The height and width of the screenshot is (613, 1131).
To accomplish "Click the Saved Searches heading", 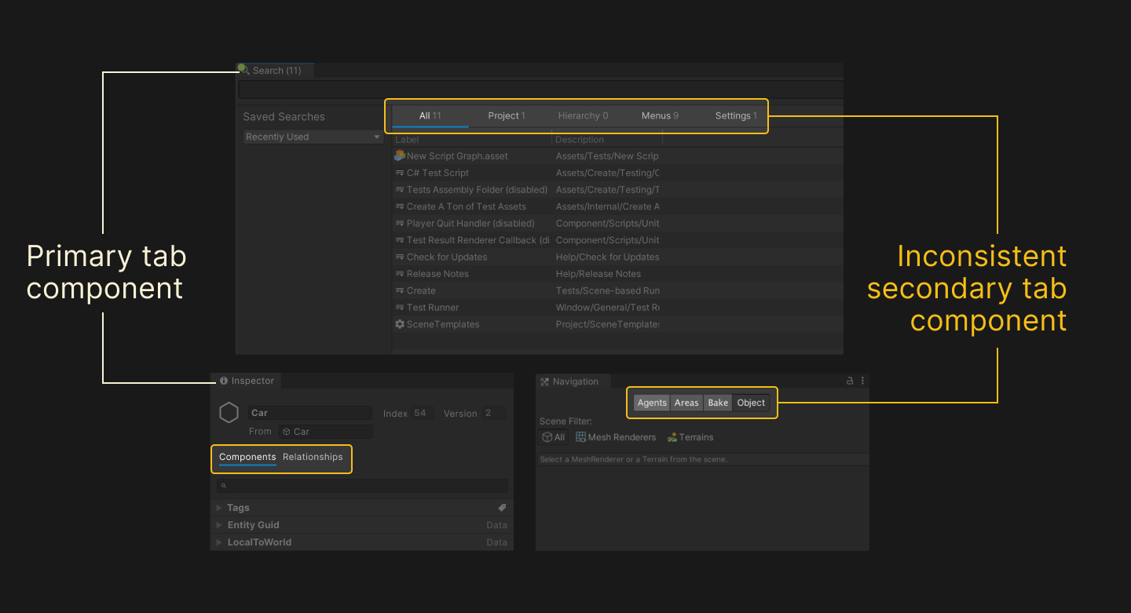I will 284,117.
